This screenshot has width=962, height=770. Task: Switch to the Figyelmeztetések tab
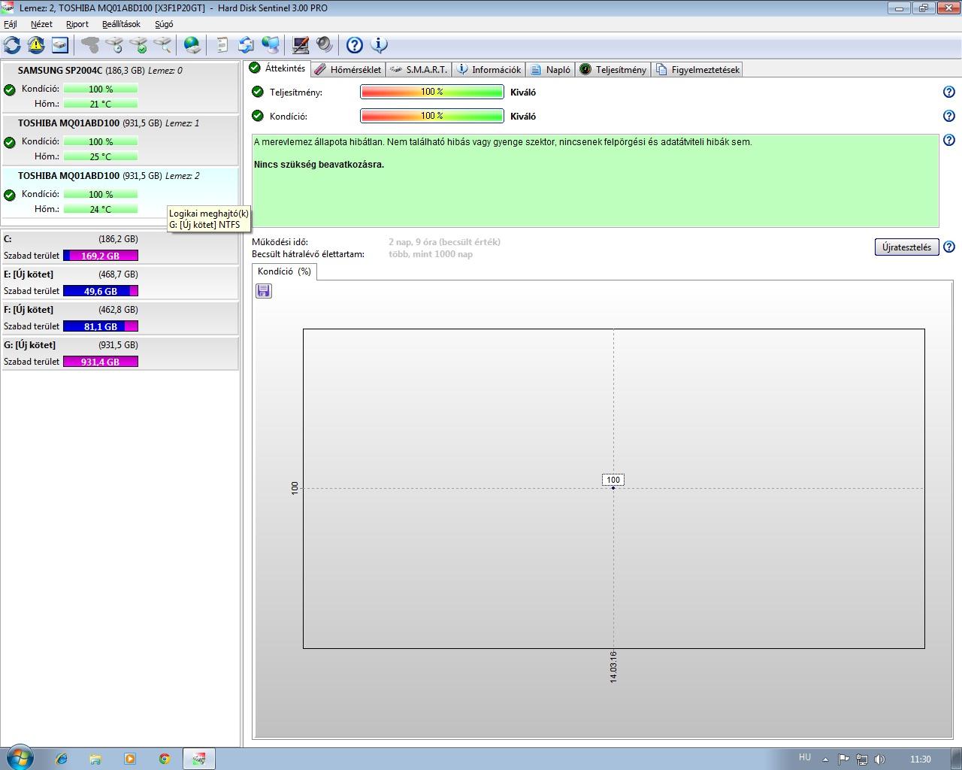tap(697, 69)
